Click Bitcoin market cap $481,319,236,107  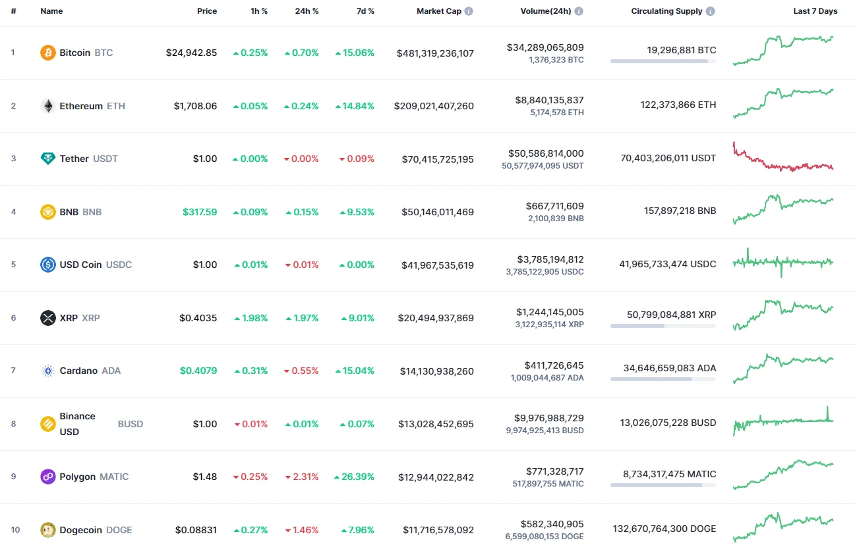[x=435, y=53]
